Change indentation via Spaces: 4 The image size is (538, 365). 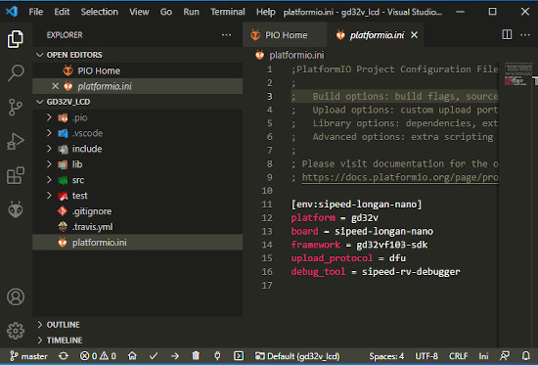(x=386, y=356)
